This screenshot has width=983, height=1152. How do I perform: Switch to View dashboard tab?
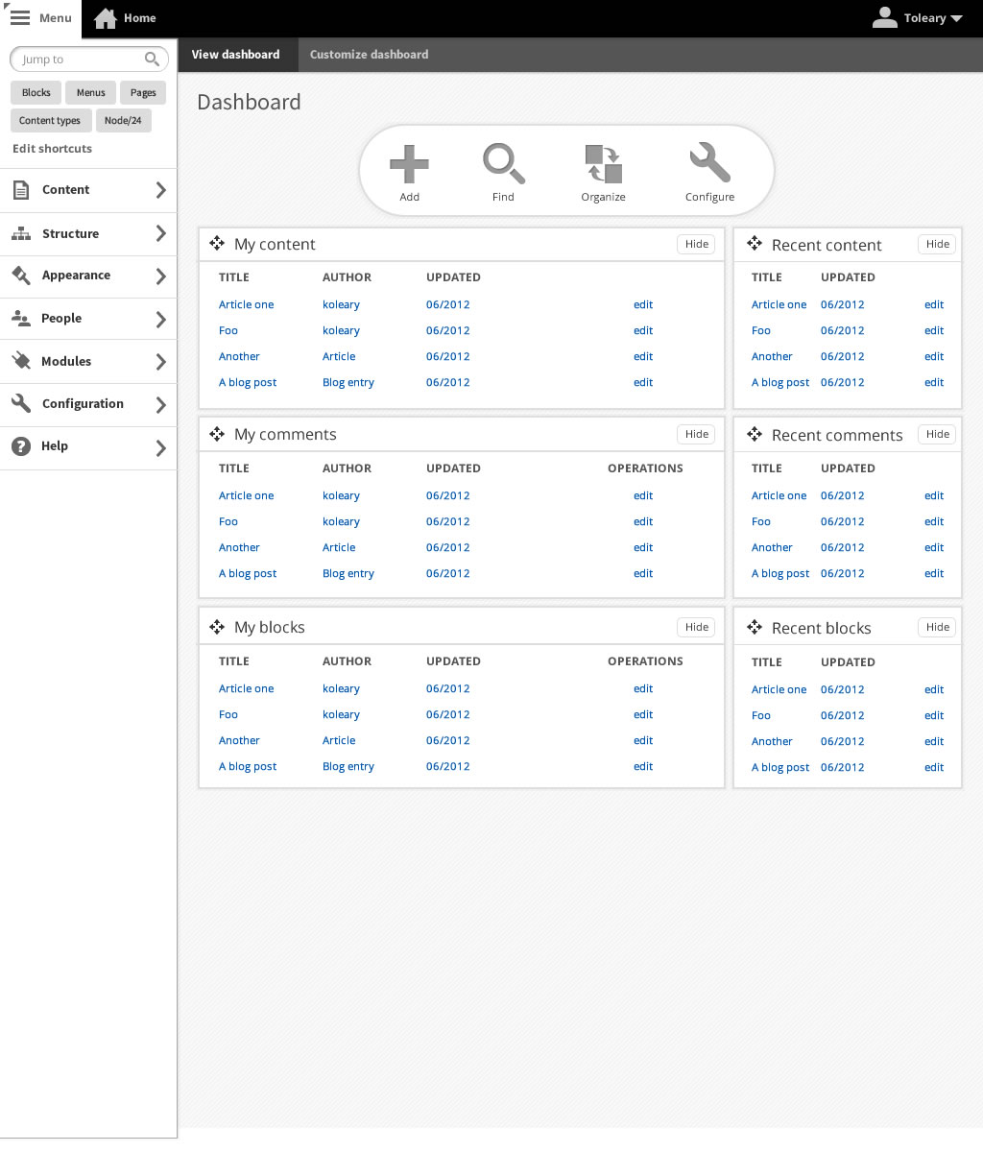[236, 55]
